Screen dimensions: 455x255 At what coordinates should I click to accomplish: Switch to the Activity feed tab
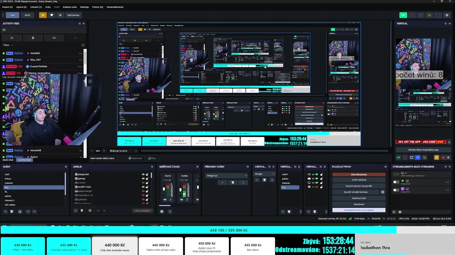25,160
